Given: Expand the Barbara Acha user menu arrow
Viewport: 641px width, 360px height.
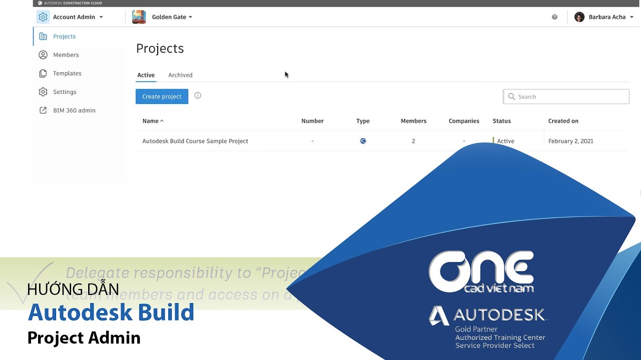Looking at the screenshot, I should (x=631, y=17).
